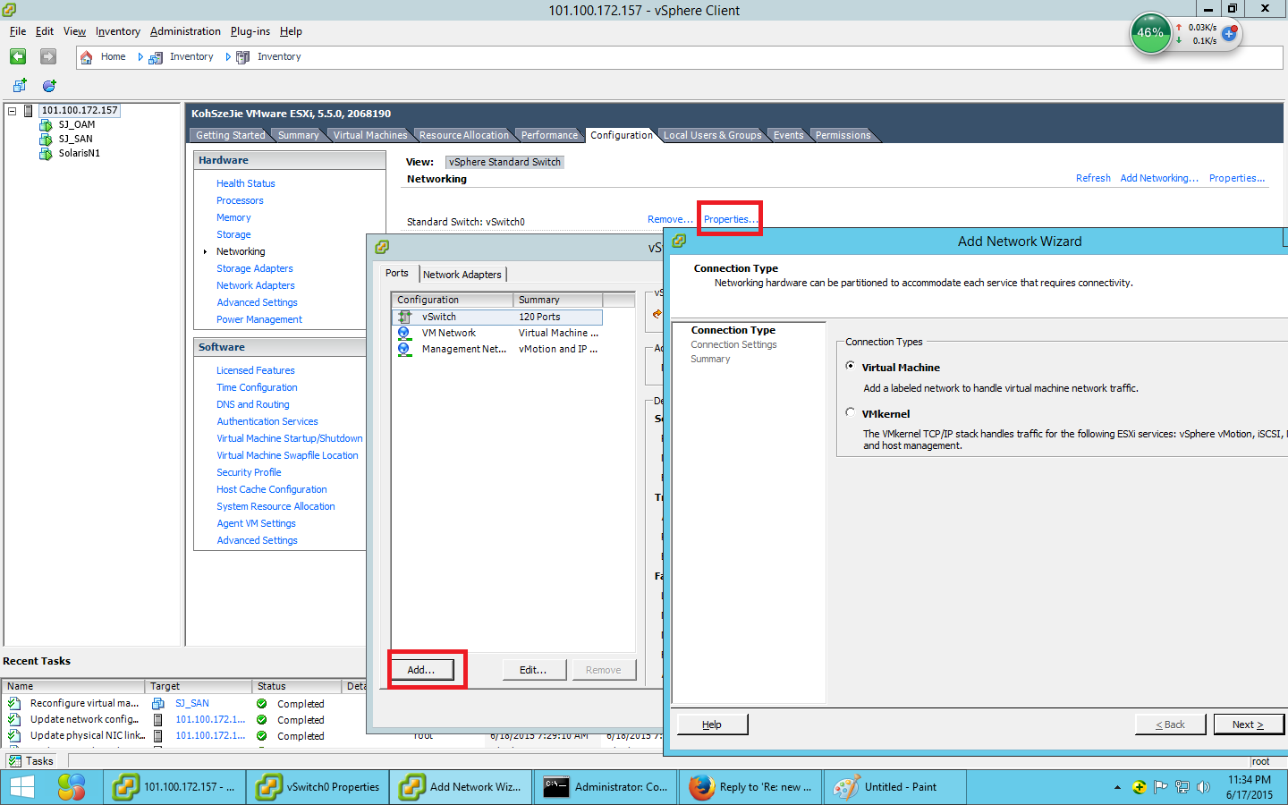
Task: Click the 101.100.172.1... target link for Update network config
Action: [x=210, y=719]
